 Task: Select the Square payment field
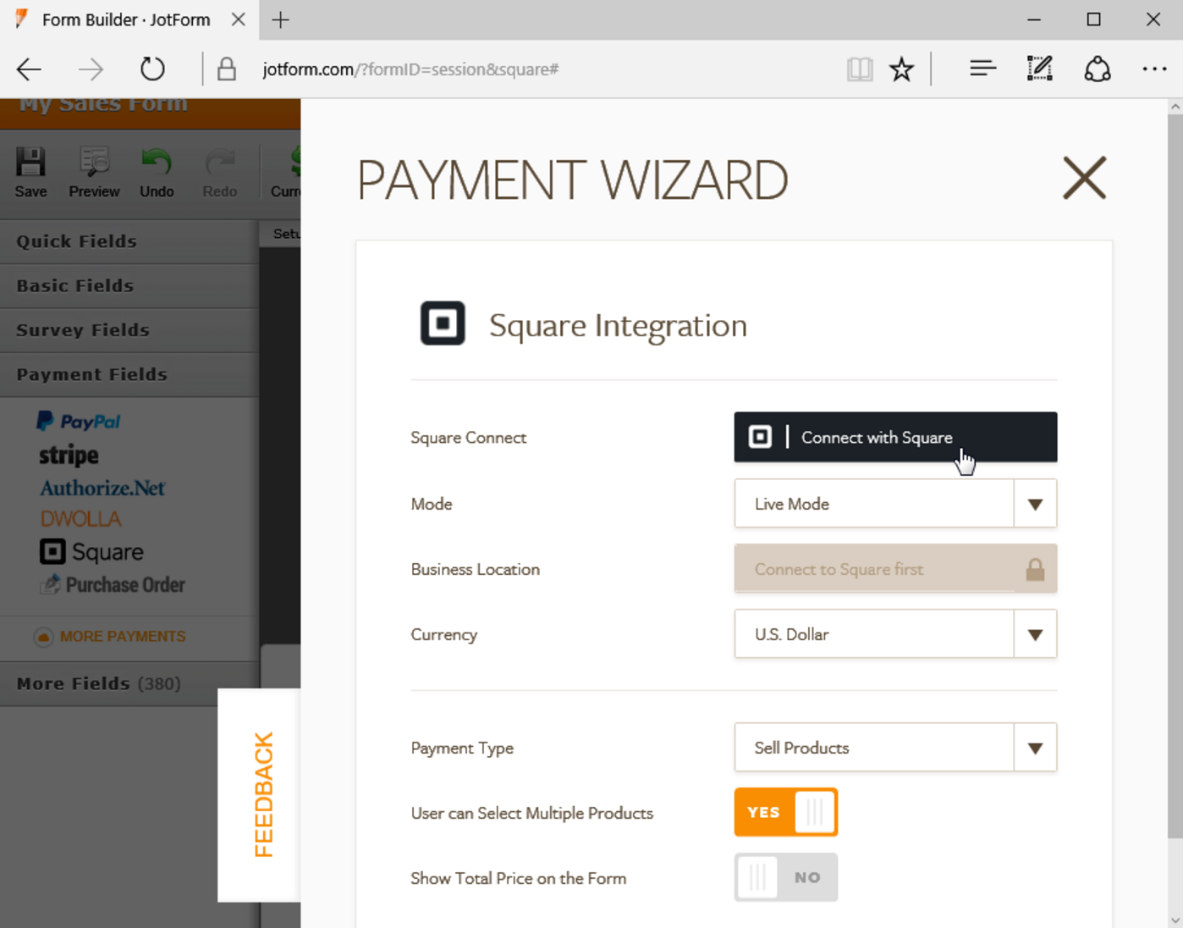(91, 551)
